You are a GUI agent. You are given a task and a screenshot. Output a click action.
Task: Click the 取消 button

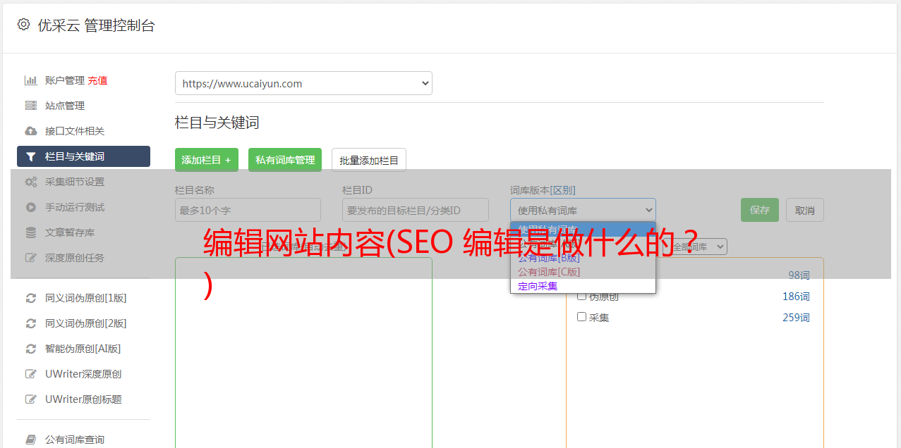click(x=805, y=210)
